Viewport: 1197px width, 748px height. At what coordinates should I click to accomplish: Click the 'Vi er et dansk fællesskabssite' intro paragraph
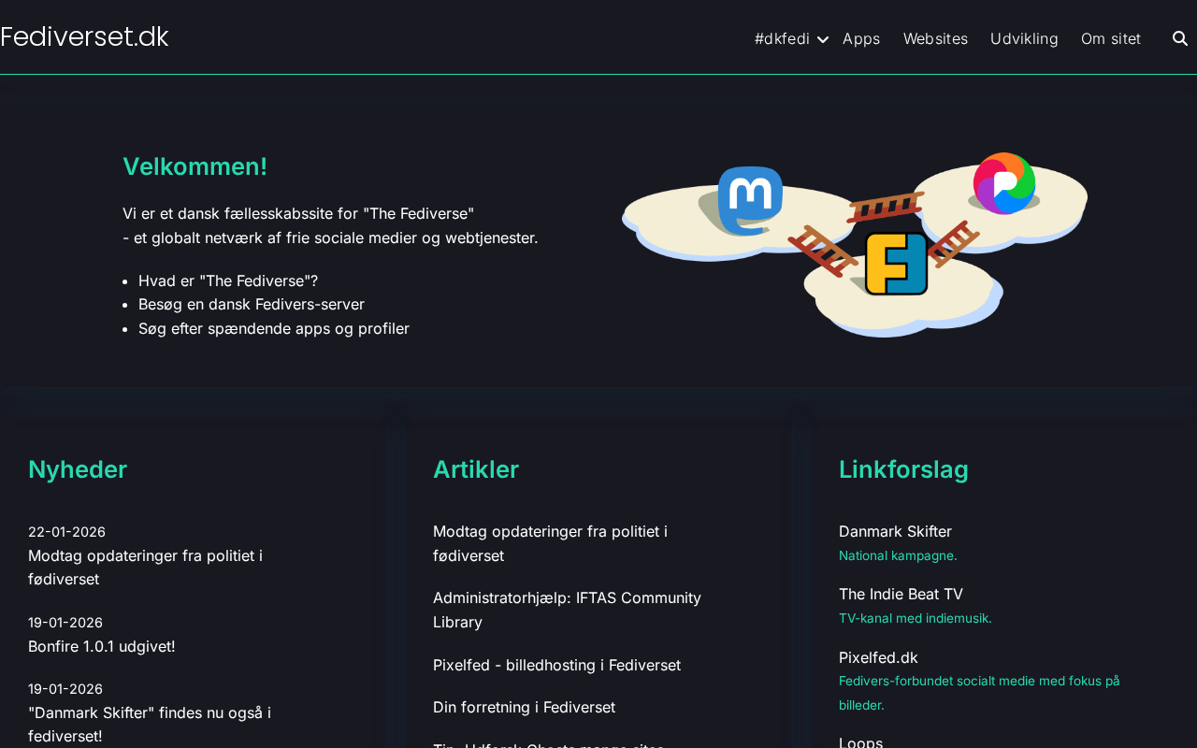click(330, 225)
